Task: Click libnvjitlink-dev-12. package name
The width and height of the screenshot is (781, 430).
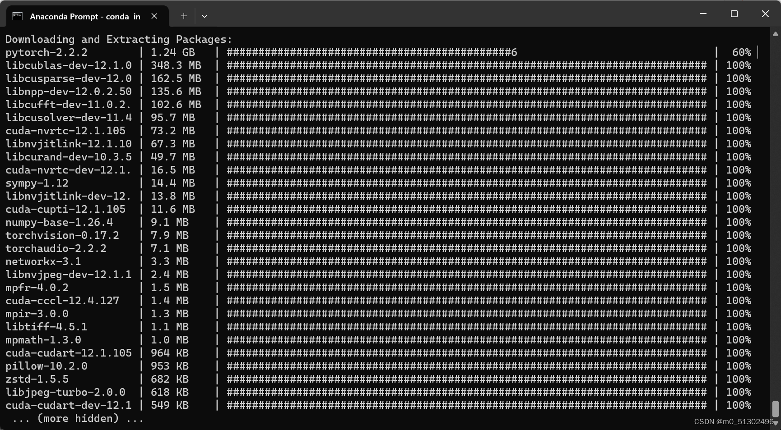Action: point(69,196)
